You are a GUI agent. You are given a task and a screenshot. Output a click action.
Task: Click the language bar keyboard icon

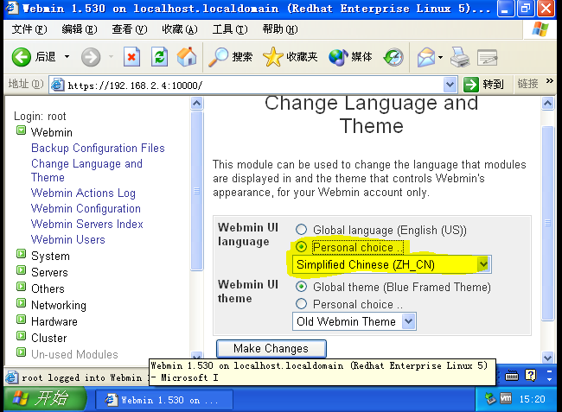point(512,376)
